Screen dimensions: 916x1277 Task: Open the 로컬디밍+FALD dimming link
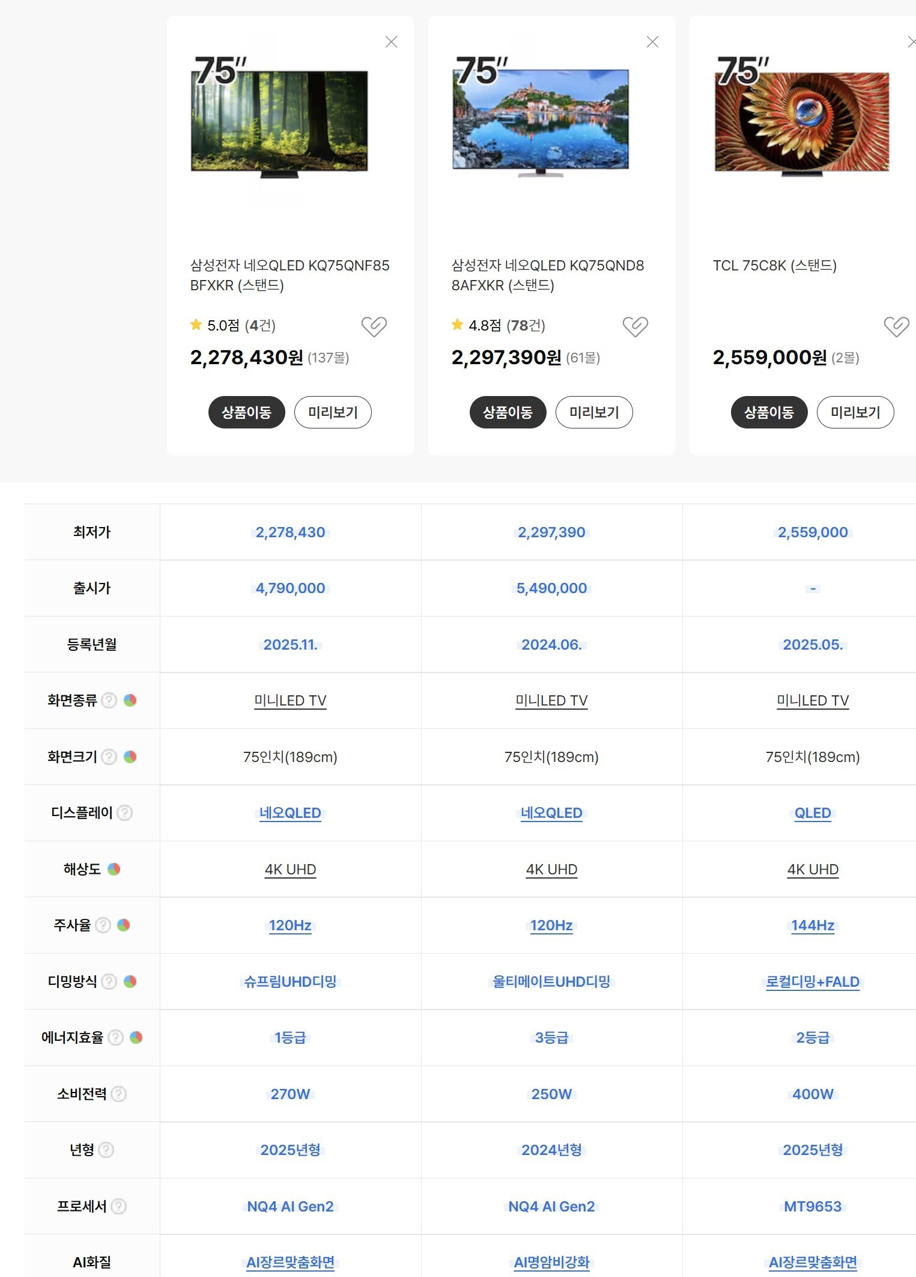813,982
